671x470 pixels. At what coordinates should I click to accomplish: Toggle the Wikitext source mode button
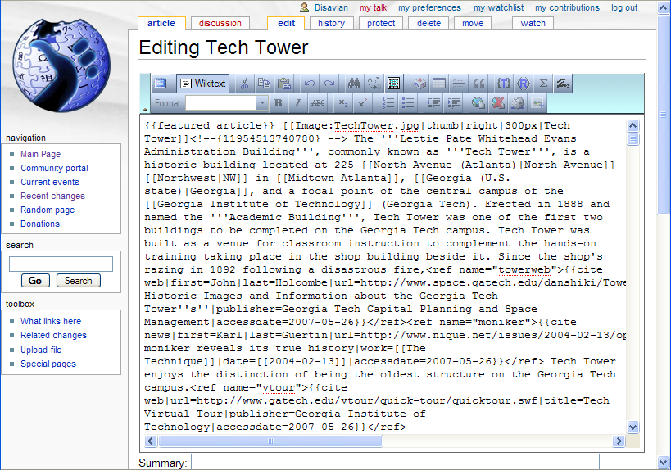(x=203, y=84)
